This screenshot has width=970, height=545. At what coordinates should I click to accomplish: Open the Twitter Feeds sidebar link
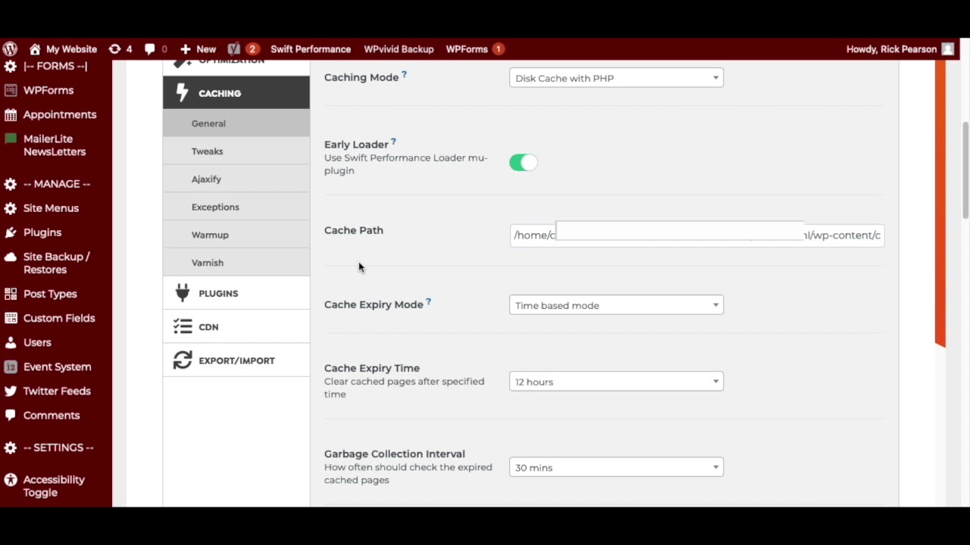(57, 391)
